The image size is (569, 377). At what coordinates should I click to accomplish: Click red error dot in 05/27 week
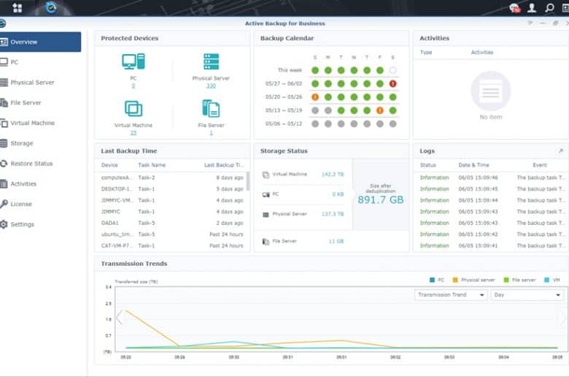click(x=392, y=83)
